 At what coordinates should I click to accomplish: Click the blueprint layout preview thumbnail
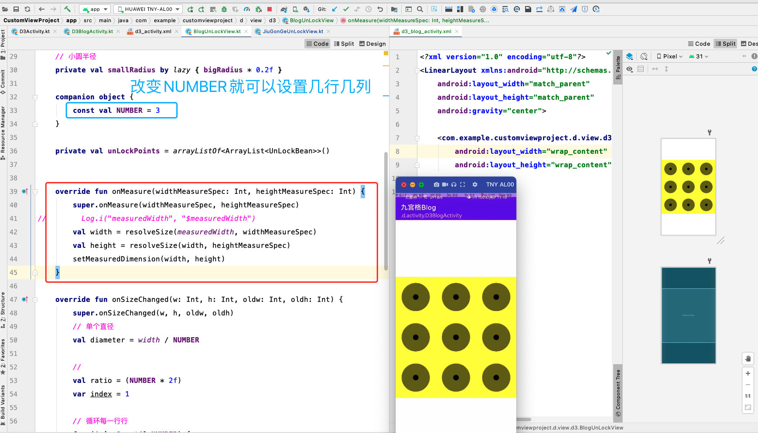pos(688,315)
